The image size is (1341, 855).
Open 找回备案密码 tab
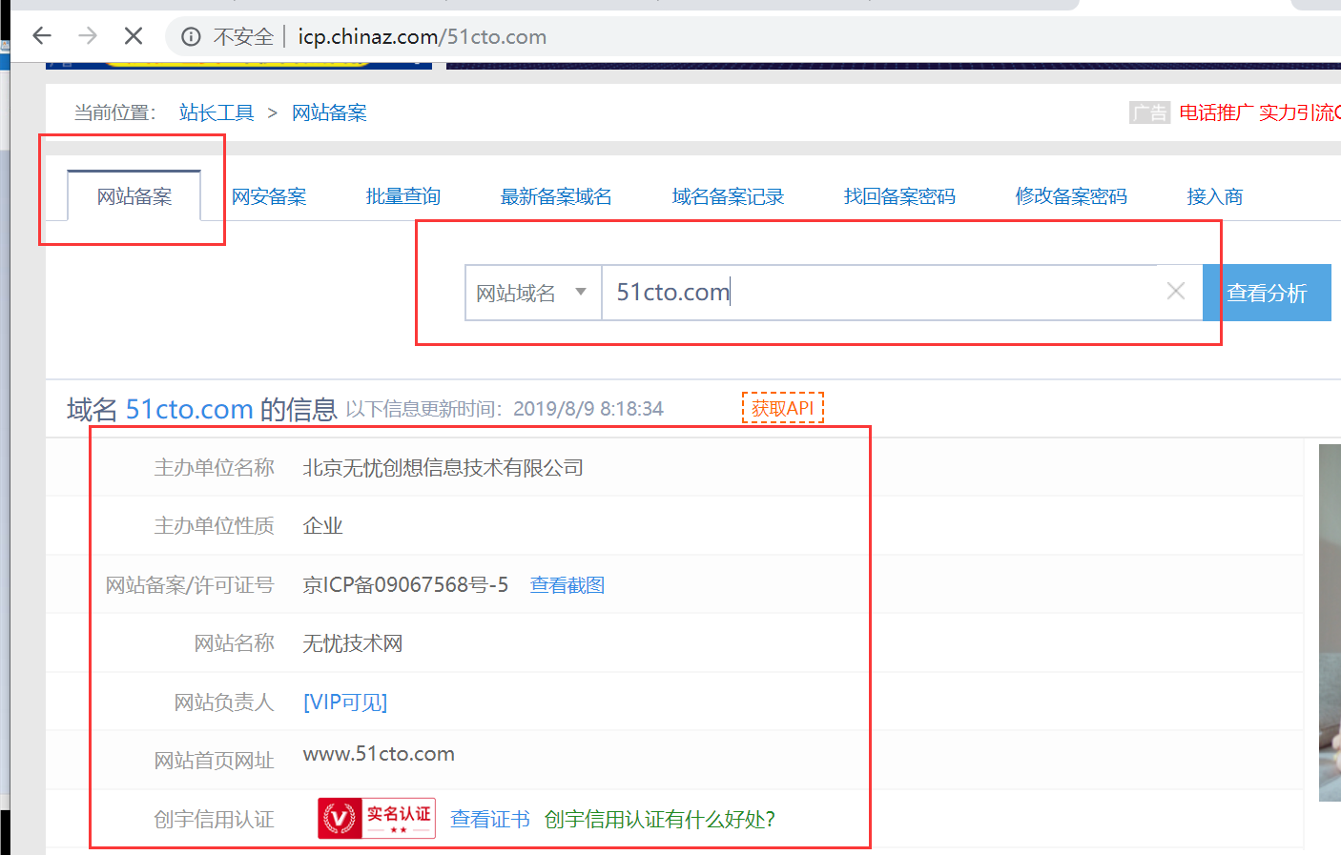click(x=899, y=196)
